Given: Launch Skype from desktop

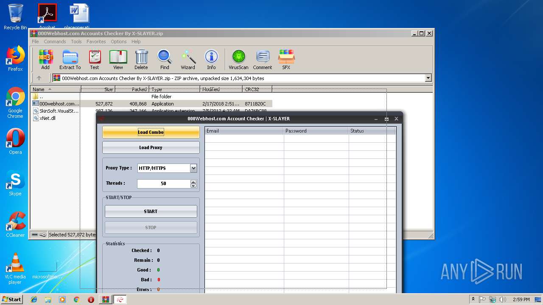Looking at the screenshot, I should click(x=15, y=183).
